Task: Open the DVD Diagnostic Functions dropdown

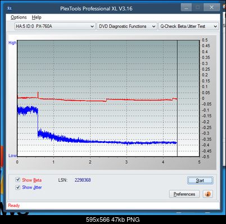Action: [127, 26]
